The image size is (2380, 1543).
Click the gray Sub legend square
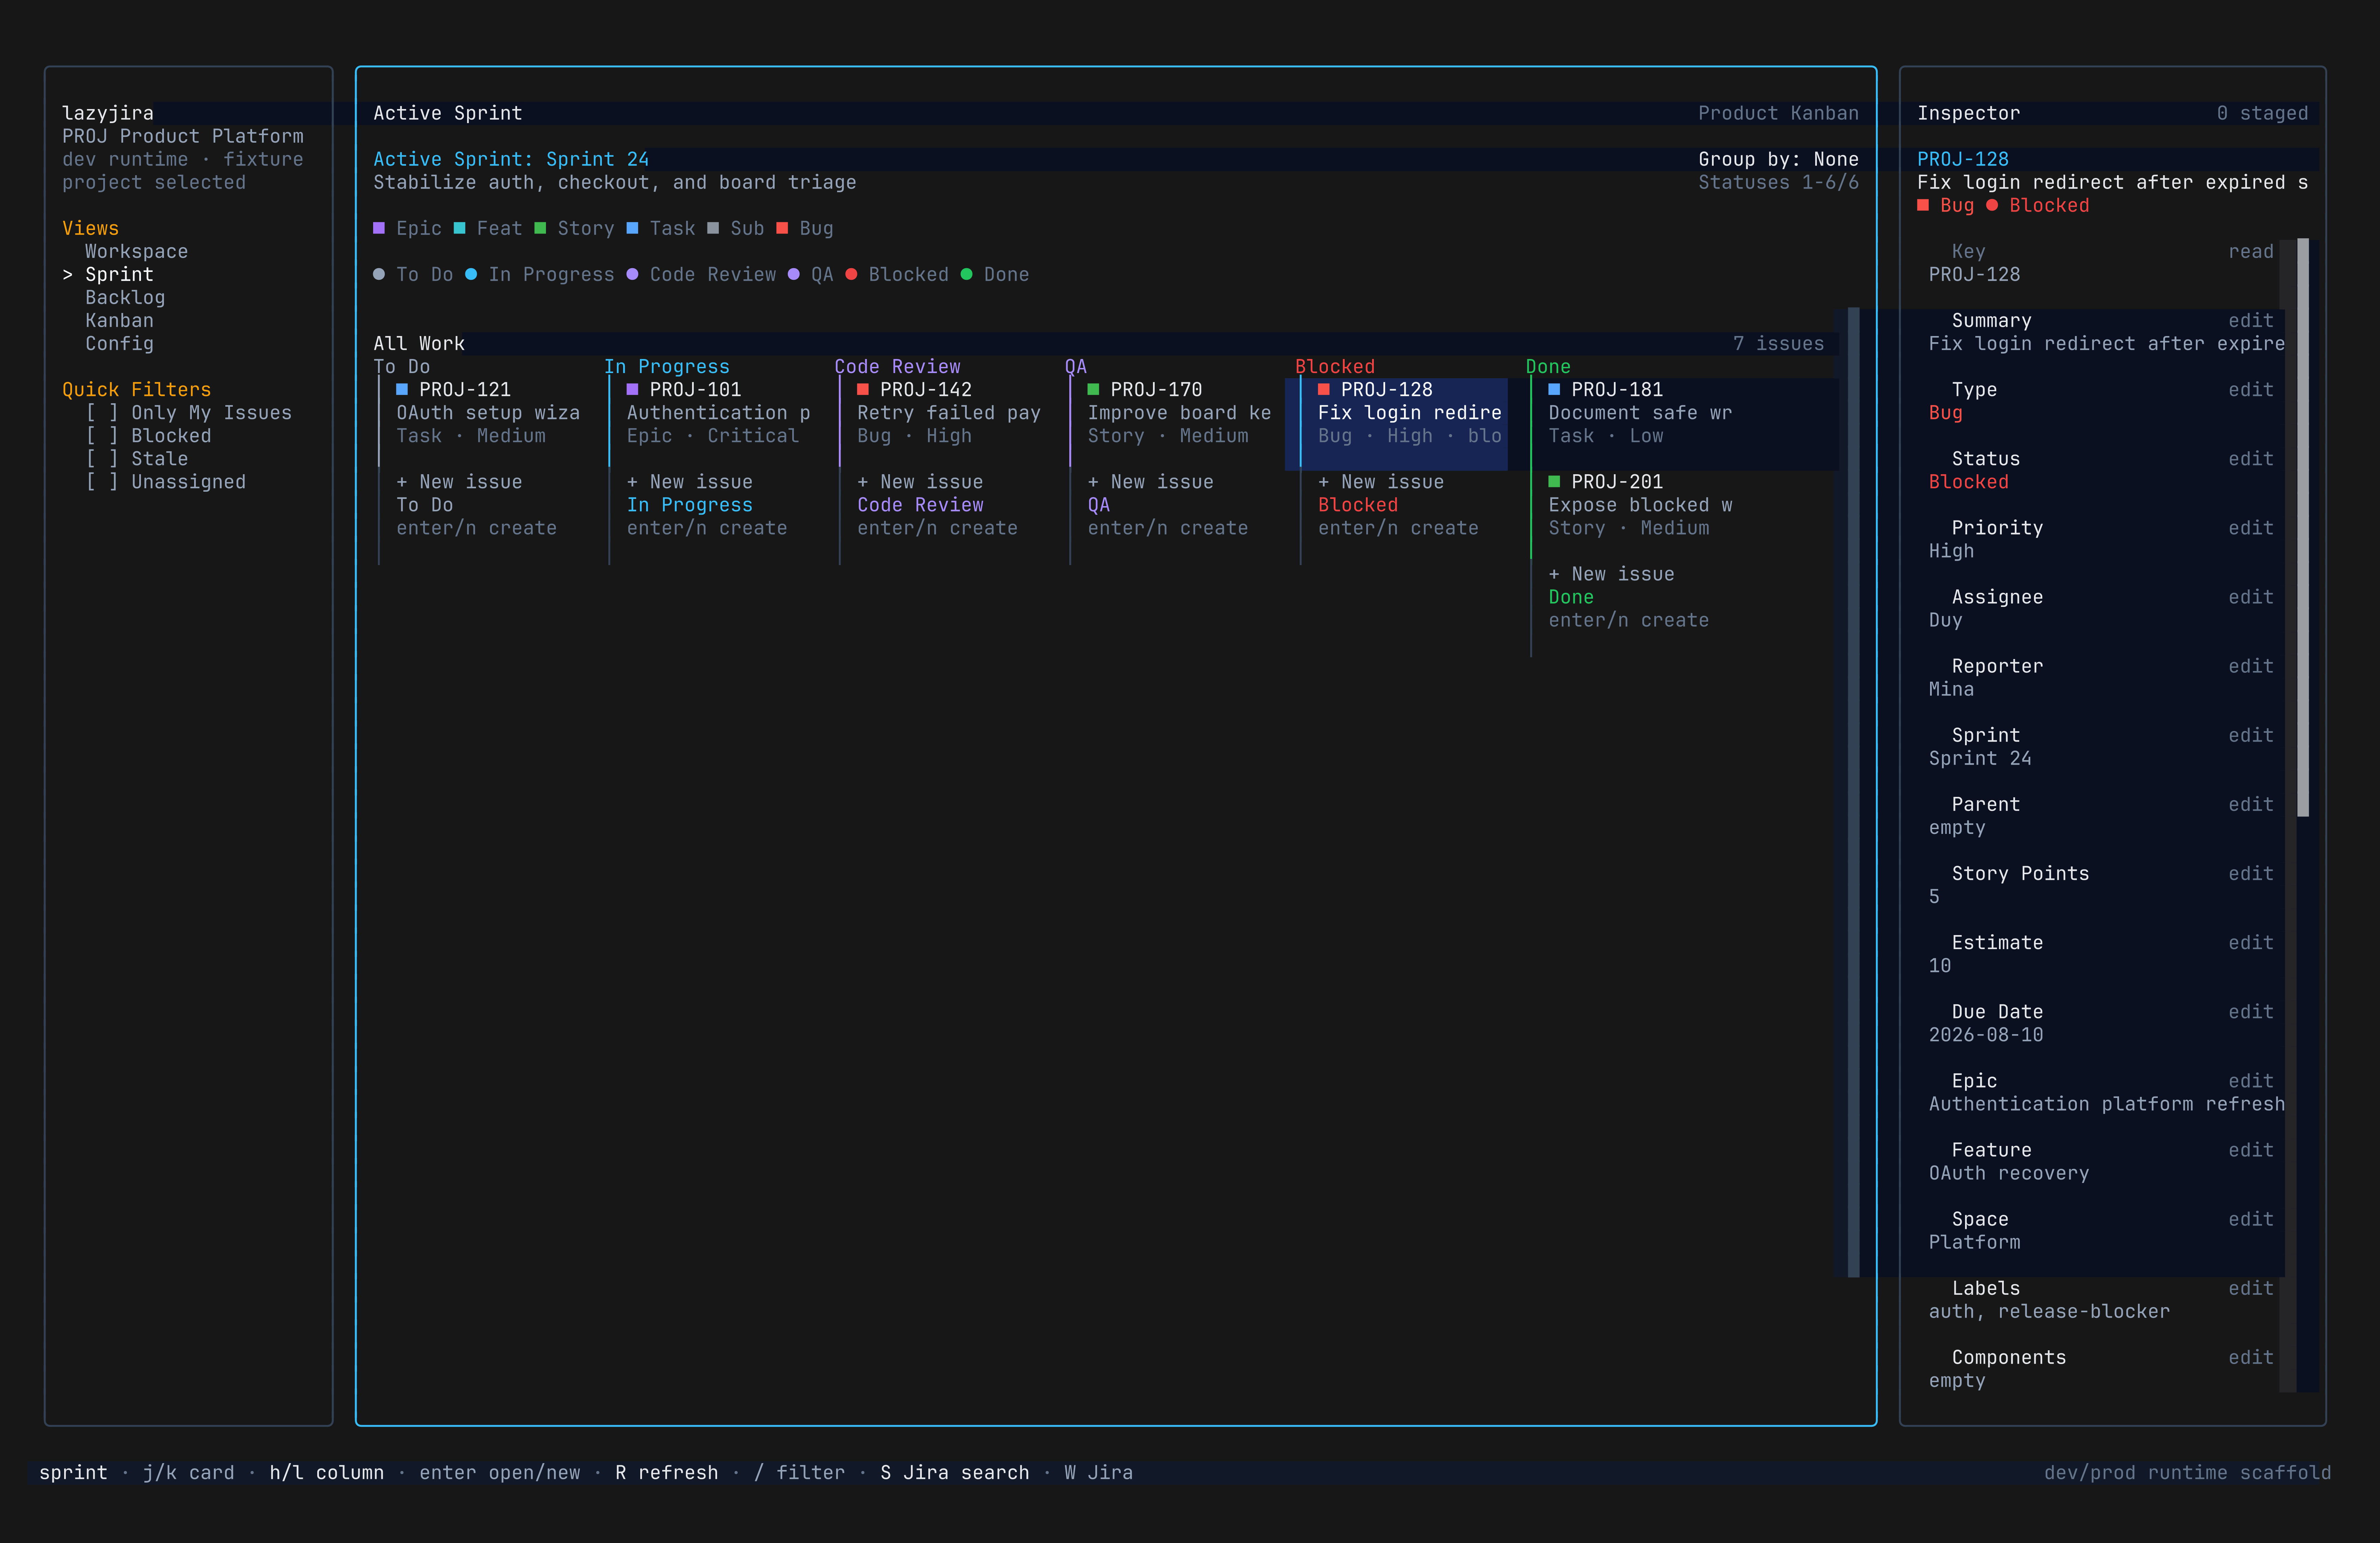click(x=713, y=228)
